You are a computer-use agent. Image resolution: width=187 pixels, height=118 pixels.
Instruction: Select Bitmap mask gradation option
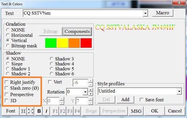8,46
